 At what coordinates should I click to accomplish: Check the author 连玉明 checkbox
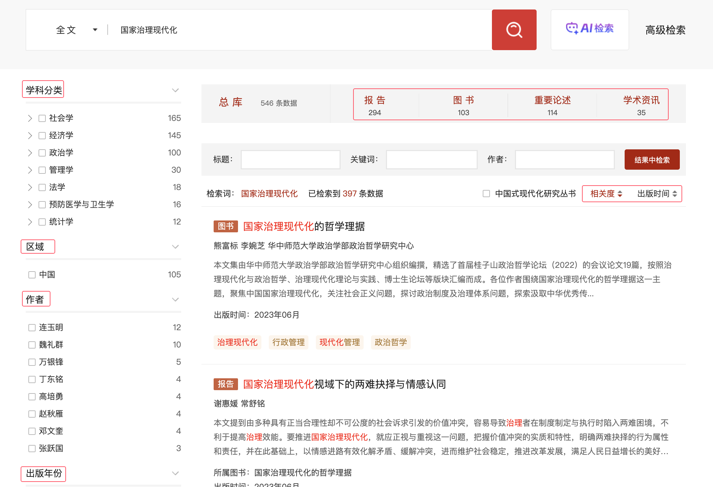pyautogui.click(x=32, y=327)
